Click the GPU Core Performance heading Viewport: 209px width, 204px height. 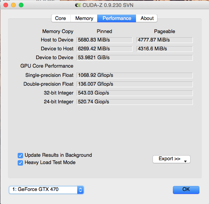46,66
